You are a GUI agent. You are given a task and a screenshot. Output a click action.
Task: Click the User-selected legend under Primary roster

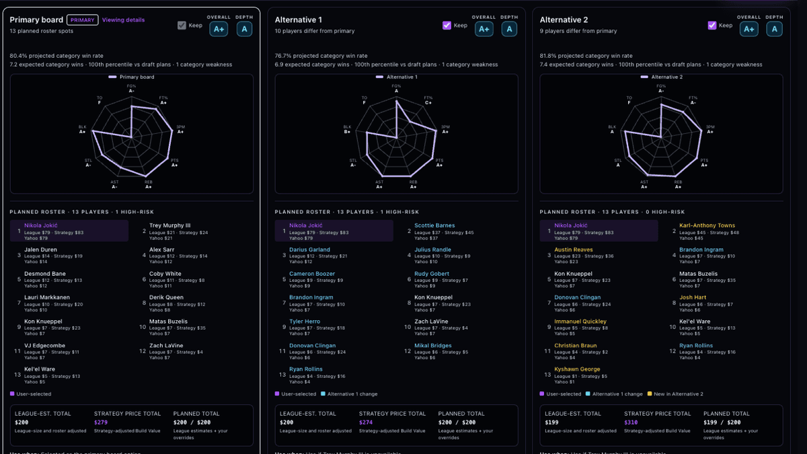(x=30, y=394)
